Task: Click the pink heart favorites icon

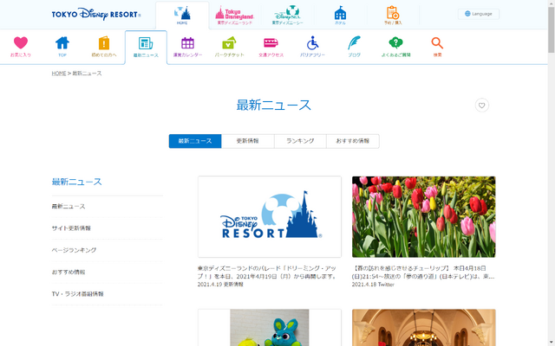Action: [21, 43]
